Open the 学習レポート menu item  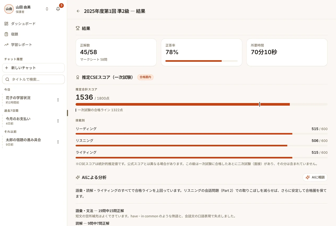point(34,45)
